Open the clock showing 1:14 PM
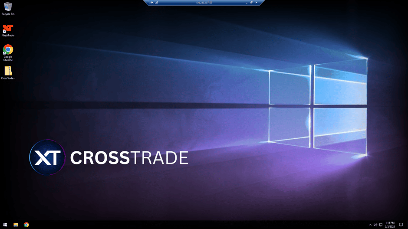 tap(390, 225)
